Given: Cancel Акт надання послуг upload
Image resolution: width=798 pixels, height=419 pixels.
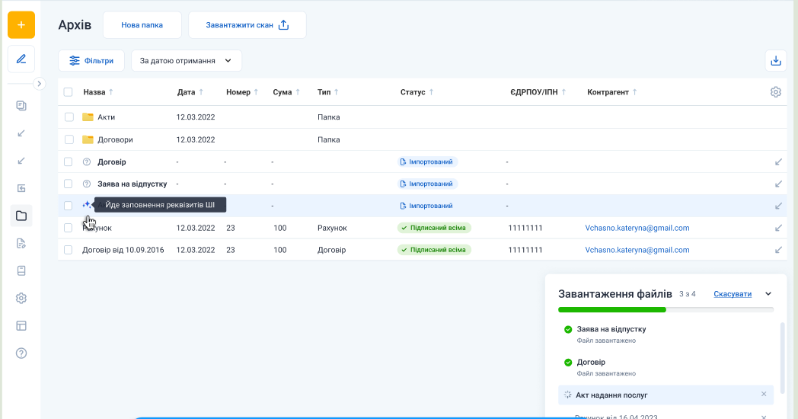Looking at the screenshot, I should 764,394.
